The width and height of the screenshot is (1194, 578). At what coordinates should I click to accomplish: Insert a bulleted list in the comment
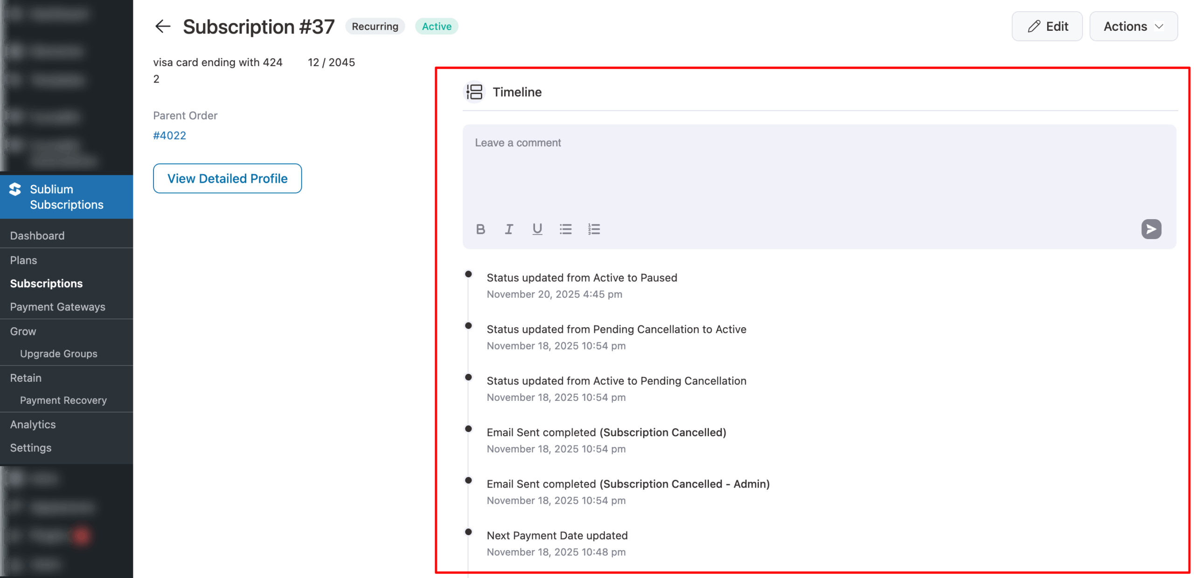pyautogui.click(x=566, y=229)
